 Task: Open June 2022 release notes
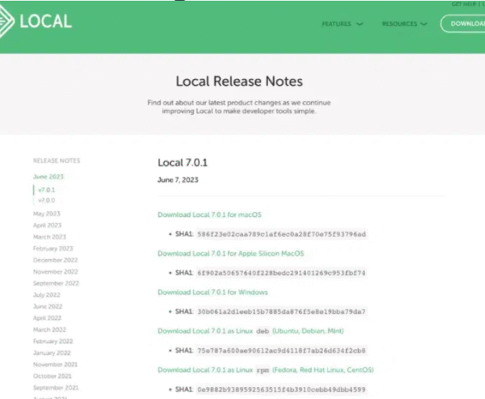48,307
